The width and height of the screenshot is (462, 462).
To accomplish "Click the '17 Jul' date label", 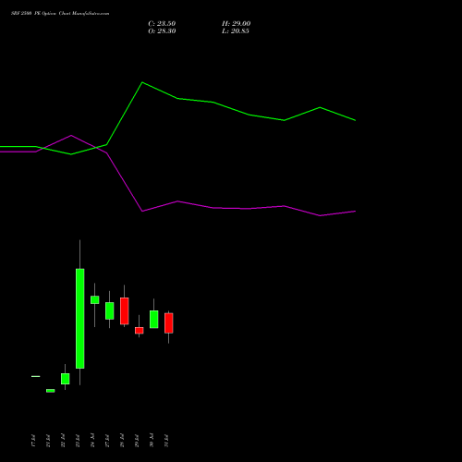I will 33,441.
